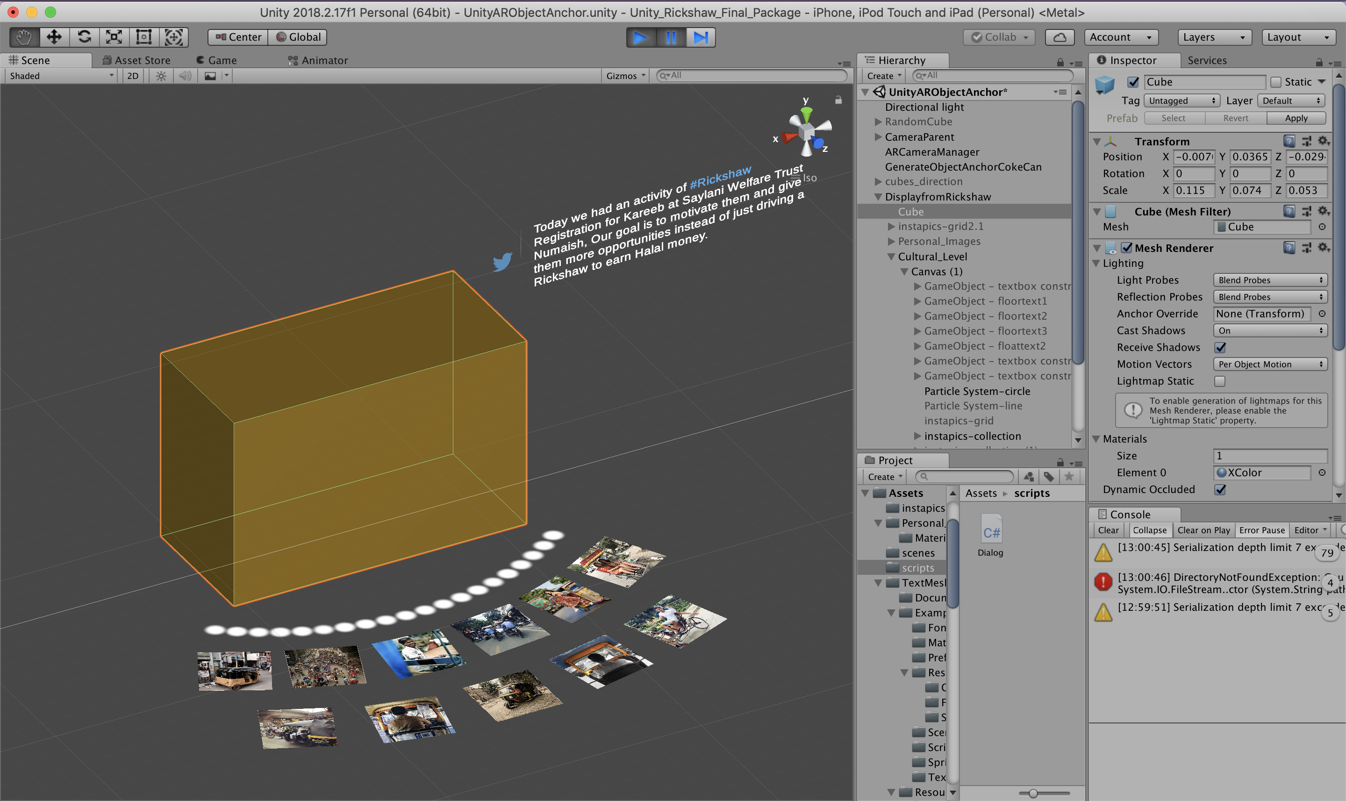Expand the RandomCube hierarchy item

878,122
